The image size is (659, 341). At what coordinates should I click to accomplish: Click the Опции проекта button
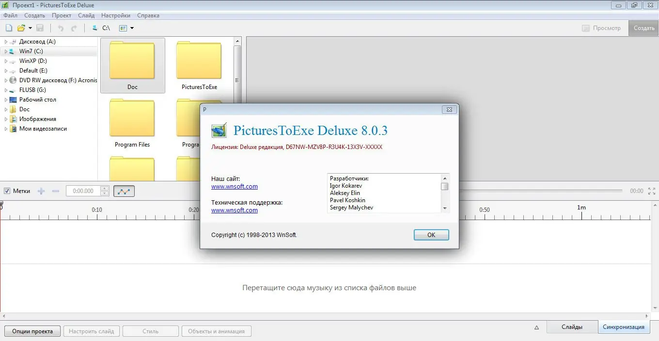pos(32,331)
